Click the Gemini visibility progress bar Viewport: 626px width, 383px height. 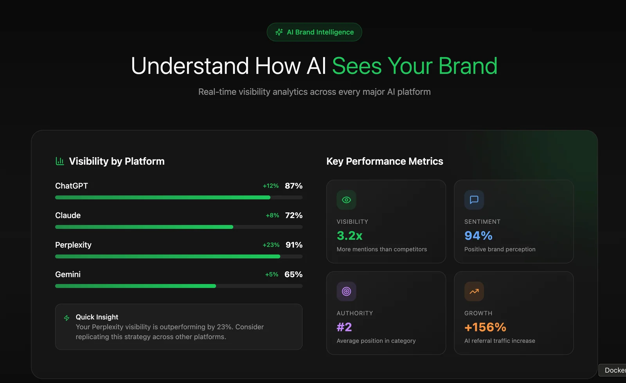click(x=178, y=286)
